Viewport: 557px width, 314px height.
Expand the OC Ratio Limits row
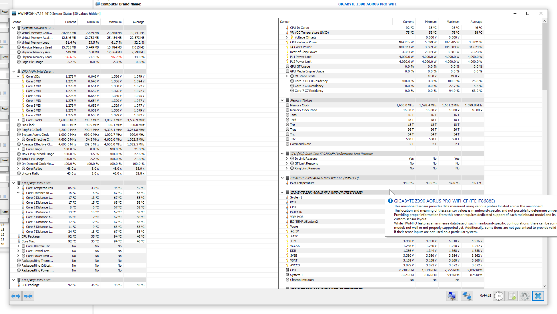point(287,76)
